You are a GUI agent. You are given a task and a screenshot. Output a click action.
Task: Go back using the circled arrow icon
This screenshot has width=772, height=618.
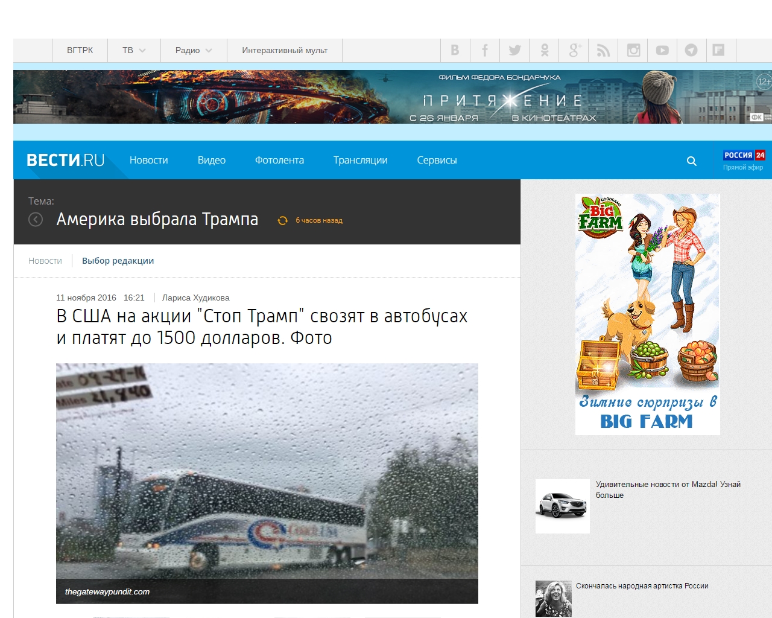(36, 220)
